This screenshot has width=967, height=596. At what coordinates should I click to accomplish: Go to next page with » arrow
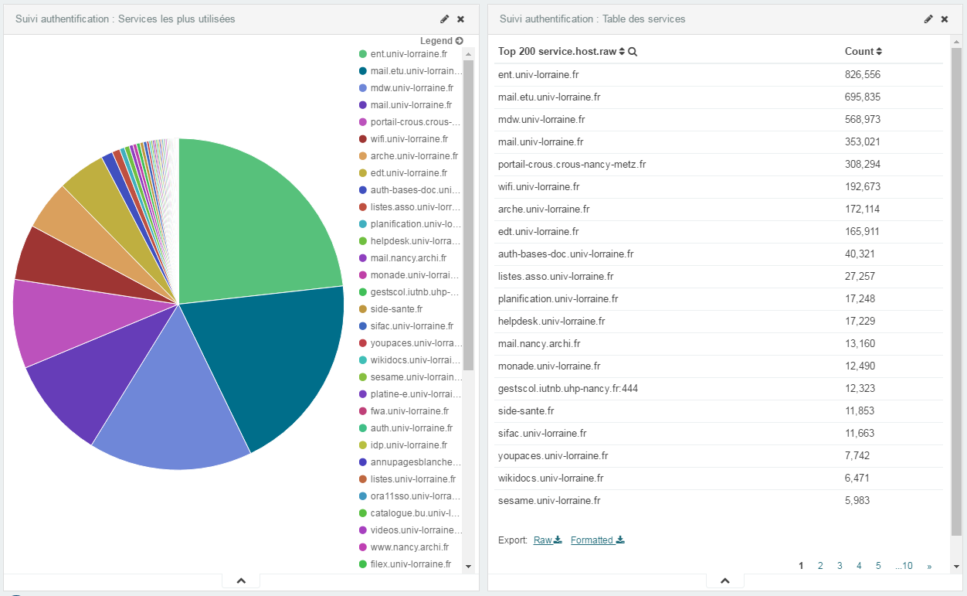coord(928,566)
